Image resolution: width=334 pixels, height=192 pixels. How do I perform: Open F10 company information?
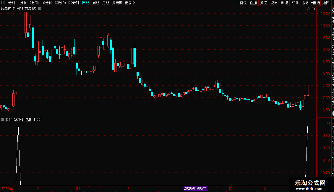[295, 3]
